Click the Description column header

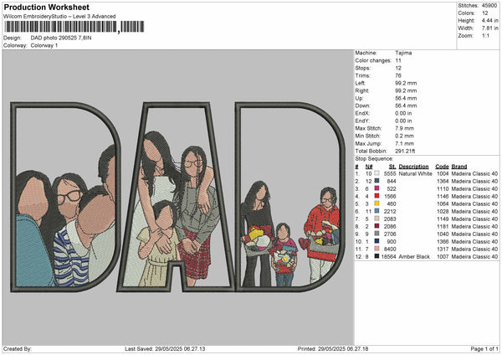click(413, 167)
